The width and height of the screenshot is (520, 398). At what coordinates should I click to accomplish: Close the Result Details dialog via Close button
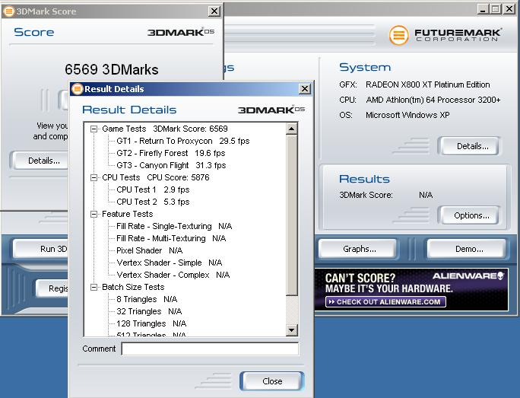click(x=272, y=381)
